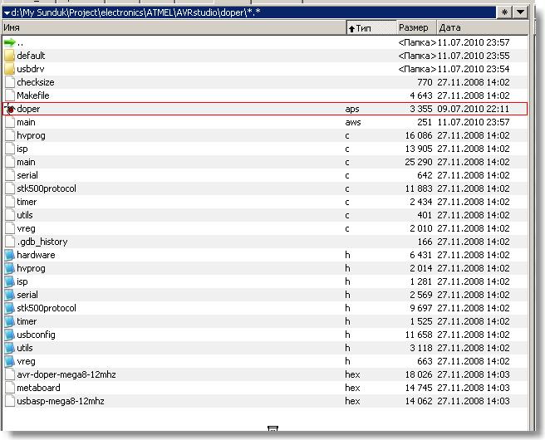The height and width of the screenshot is (440, 545).
Task: Expand the path dropdown triangle before d:\
Action: click(7, 13)
